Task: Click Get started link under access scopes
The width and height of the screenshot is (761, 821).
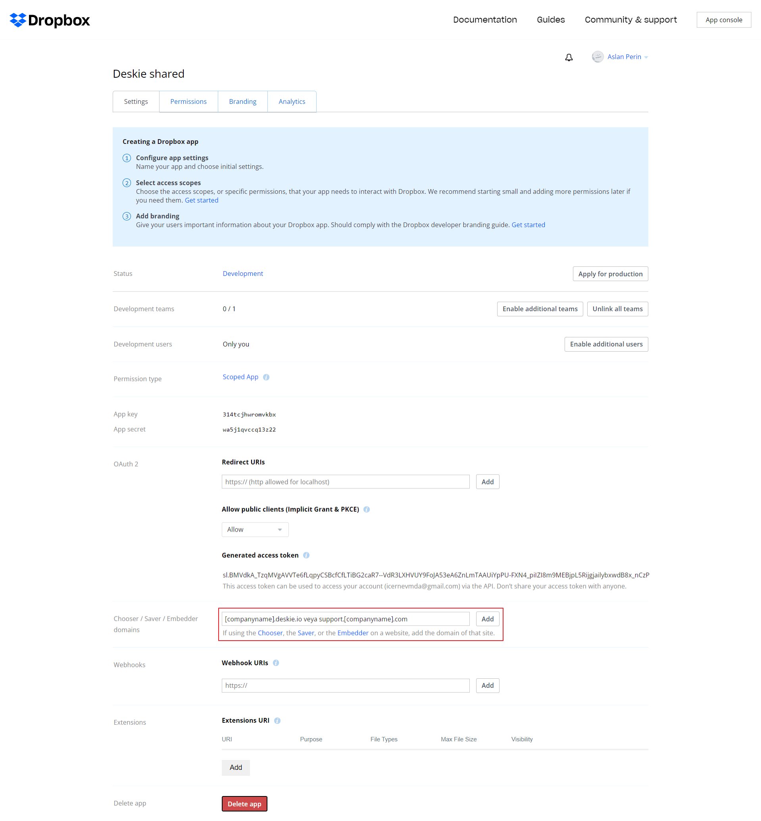Action: click(202, 201)
